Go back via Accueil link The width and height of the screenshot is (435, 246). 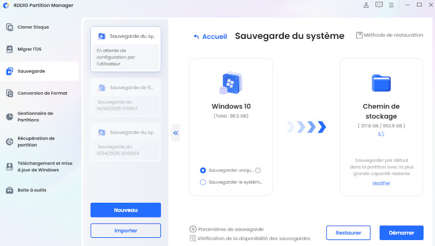pyautogui.click(x=214, y=37)
